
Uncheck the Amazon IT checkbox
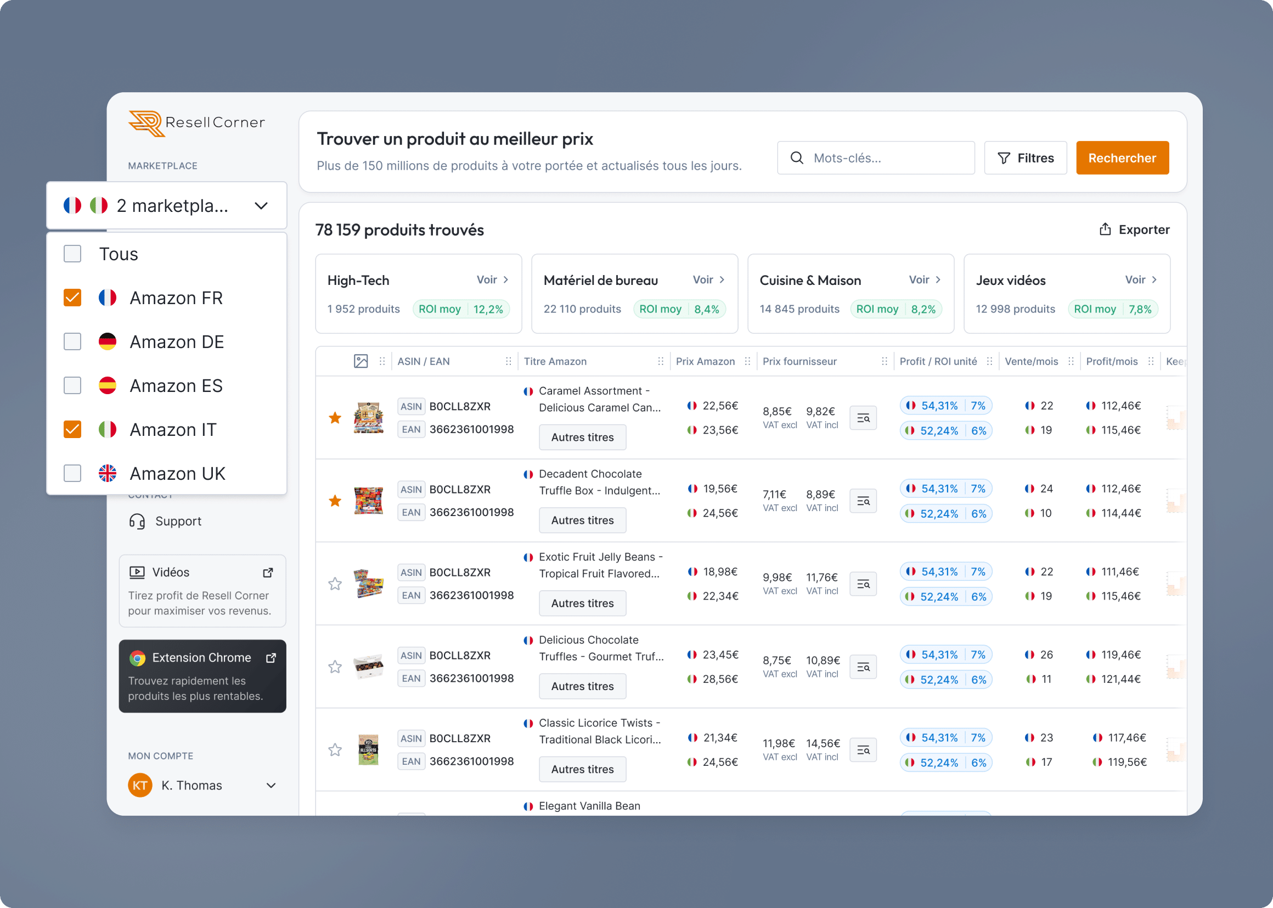(x=72, y=429)
